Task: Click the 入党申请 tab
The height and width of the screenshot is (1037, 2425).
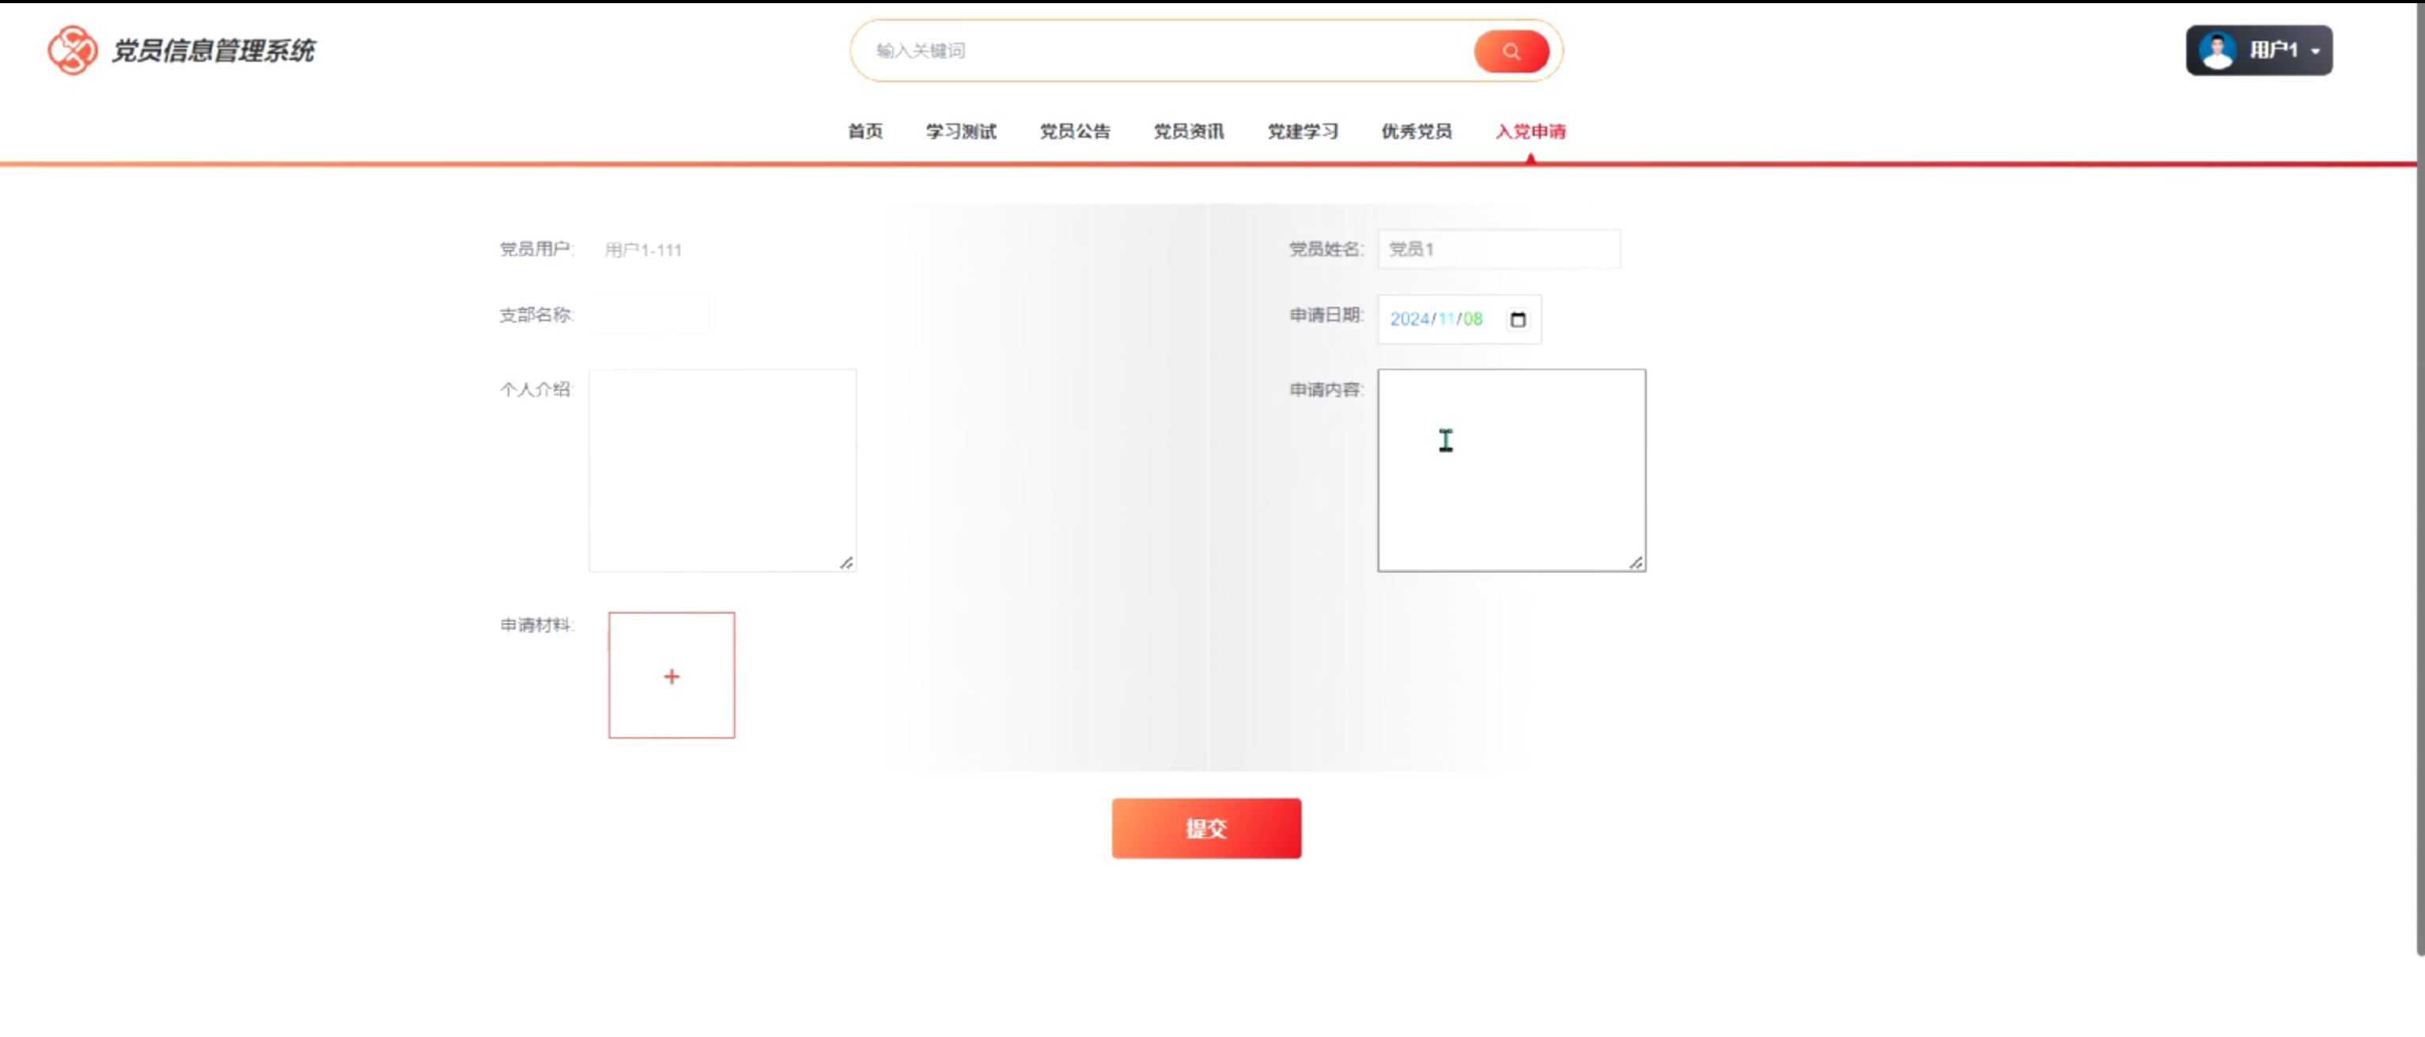Action: [1530, 132]
